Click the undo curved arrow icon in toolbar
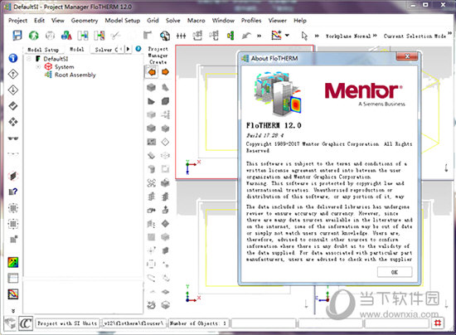456x335 pixels. [x=246, y=36]
